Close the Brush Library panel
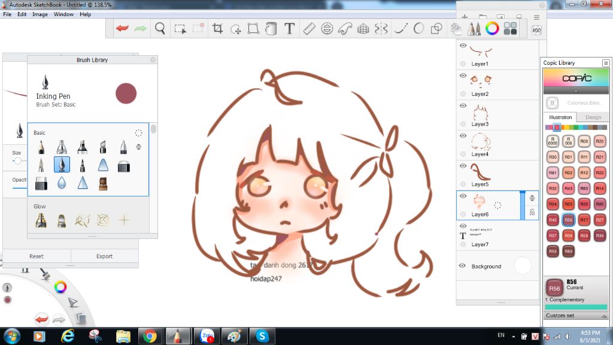 coord(153,59)
